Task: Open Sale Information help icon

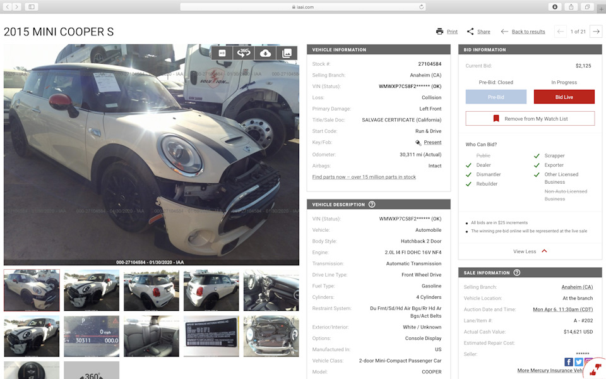Action: (x=517, y=273)
